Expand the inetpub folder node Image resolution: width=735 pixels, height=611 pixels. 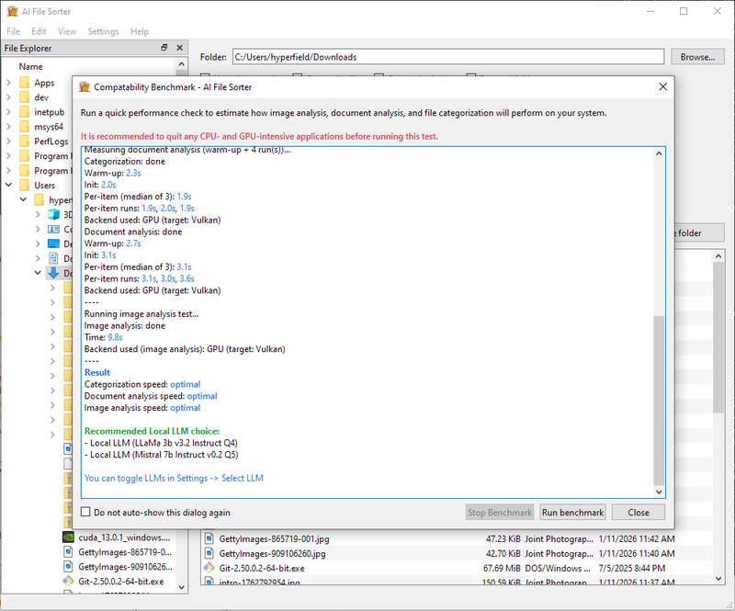pos(8,111)
